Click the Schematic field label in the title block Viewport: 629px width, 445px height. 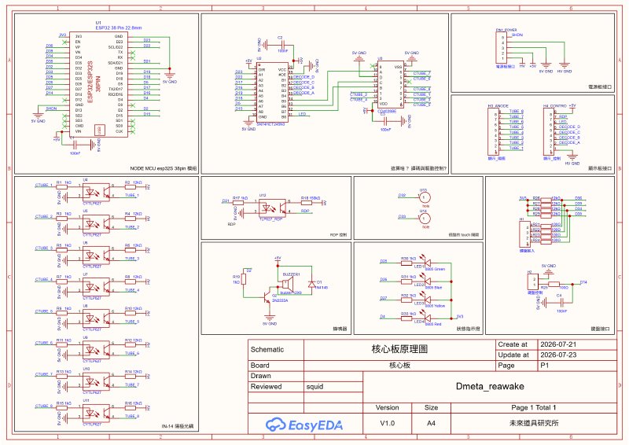pyautogui.click(x=267, y=350)
